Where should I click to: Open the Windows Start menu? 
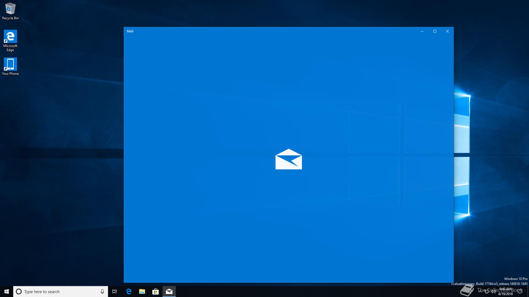(7, 291)
